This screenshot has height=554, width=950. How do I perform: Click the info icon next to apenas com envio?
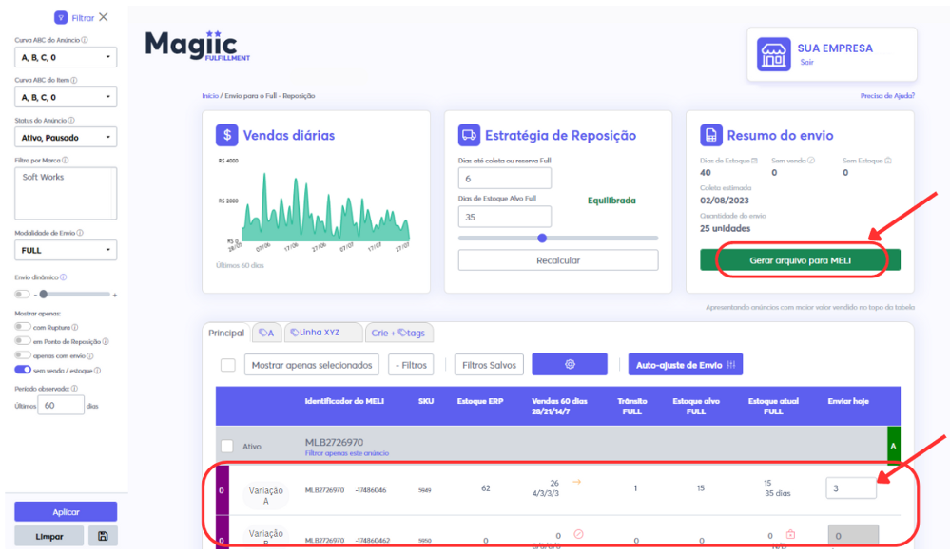[89, 356]
